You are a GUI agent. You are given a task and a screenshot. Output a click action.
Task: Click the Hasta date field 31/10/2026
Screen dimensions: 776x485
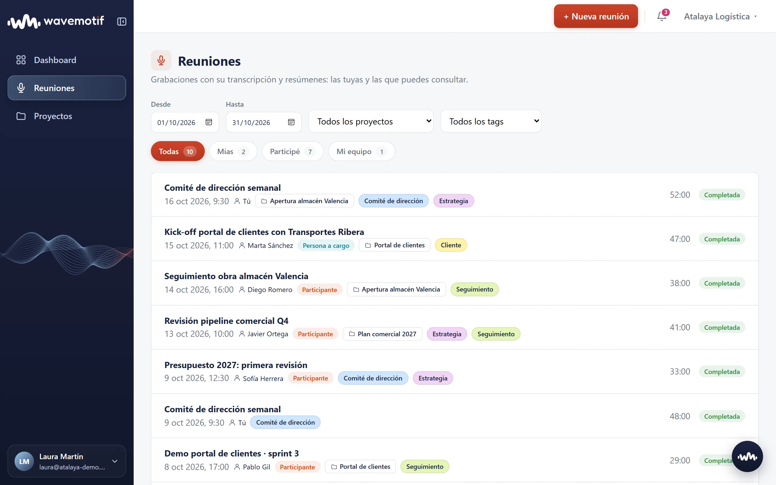pyautogui.click(x=264, y=122)
